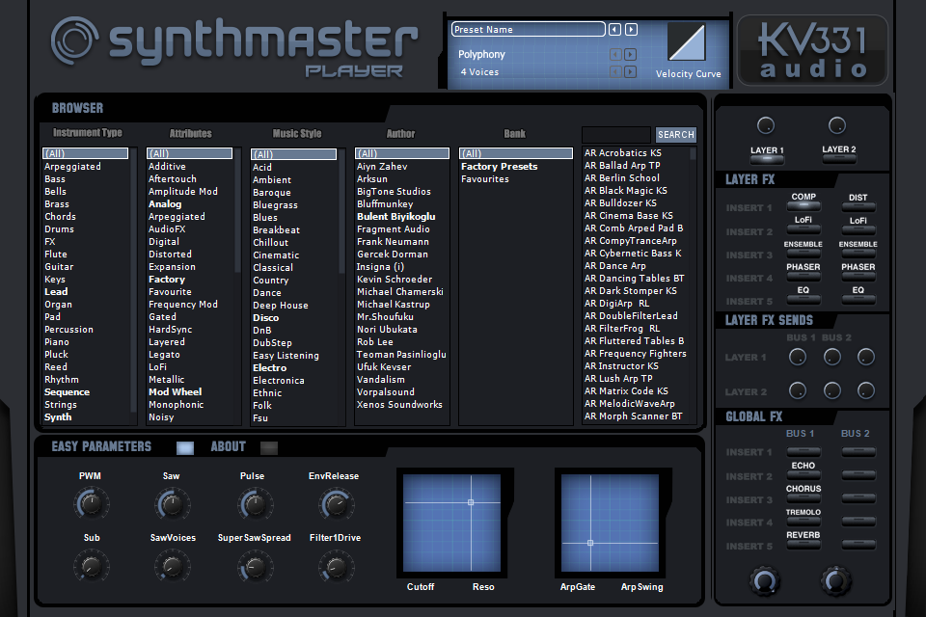
Task: Click Global FX right bottom knob
Action: pyautogui.click(x=835, y=581)
